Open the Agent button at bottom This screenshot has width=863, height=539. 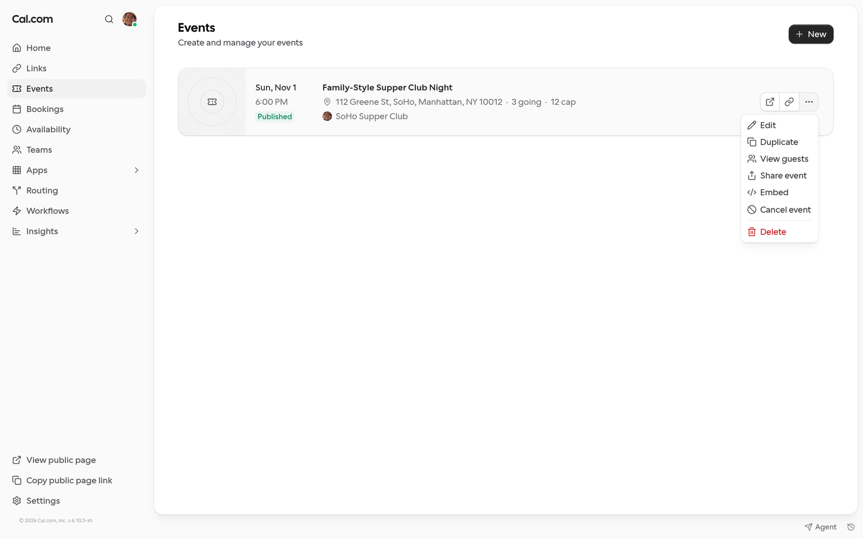pyautogui.click(x=820, y=527)
